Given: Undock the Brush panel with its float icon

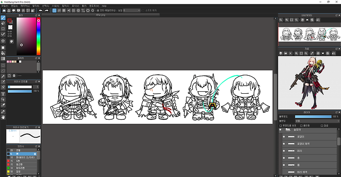Looking at the screenshot, I should (36, 146).
